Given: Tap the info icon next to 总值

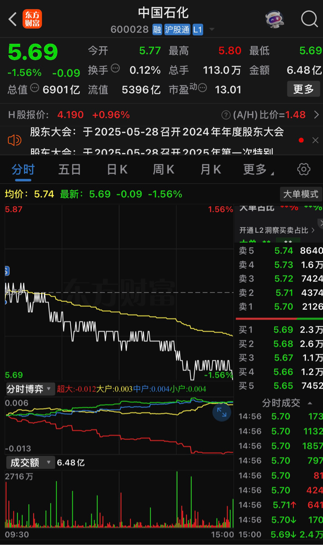Looking at the screenshot, I should [x=35, y=88].
